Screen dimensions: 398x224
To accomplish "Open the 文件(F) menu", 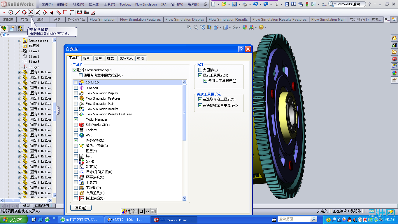I will coord(47,4).
